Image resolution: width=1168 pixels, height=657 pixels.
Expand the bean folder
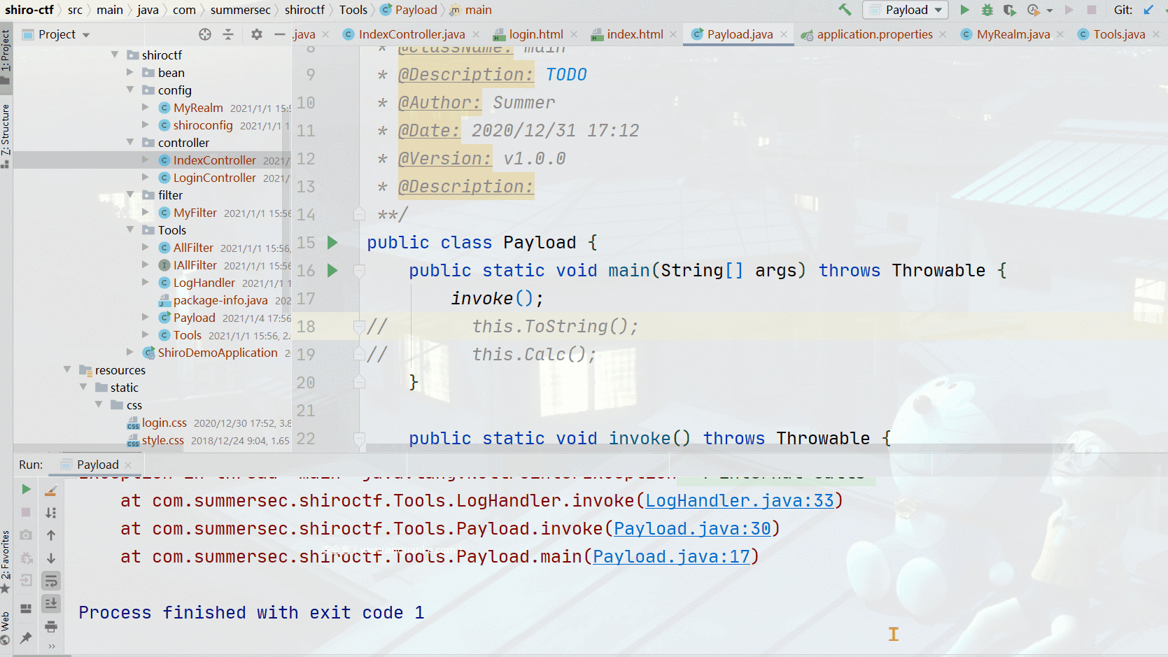click(x=130, y=73)
